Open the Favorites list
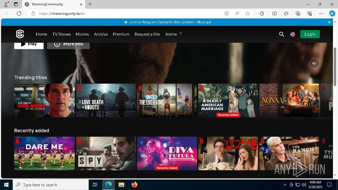 (x=286, y=13)
